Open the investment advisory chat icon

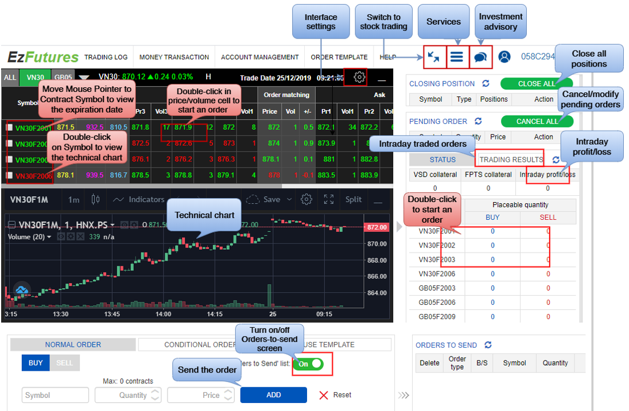tap(480, 57)
